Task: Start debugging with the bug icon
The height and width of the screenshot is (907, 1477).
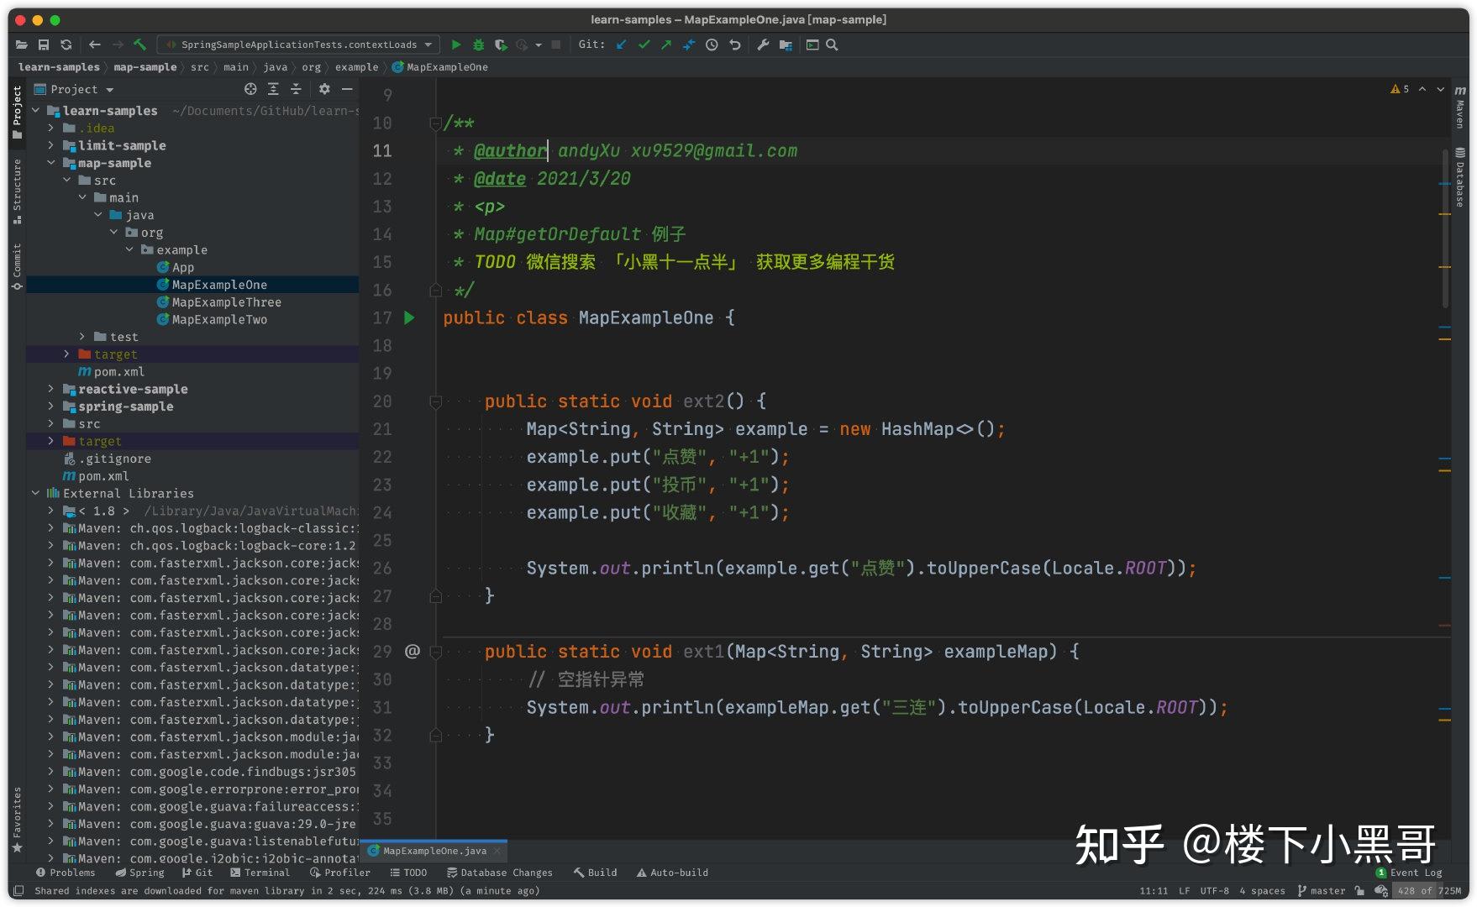Action: click(x=478, y=45)
